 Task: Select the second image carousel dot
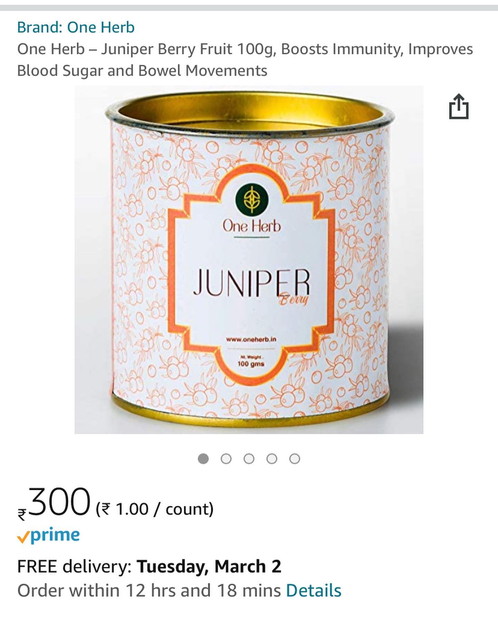[x=226, y=459]
